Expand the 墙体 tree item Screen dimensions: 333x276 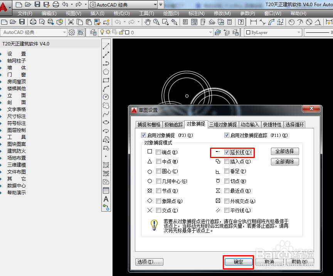[16, 68]
